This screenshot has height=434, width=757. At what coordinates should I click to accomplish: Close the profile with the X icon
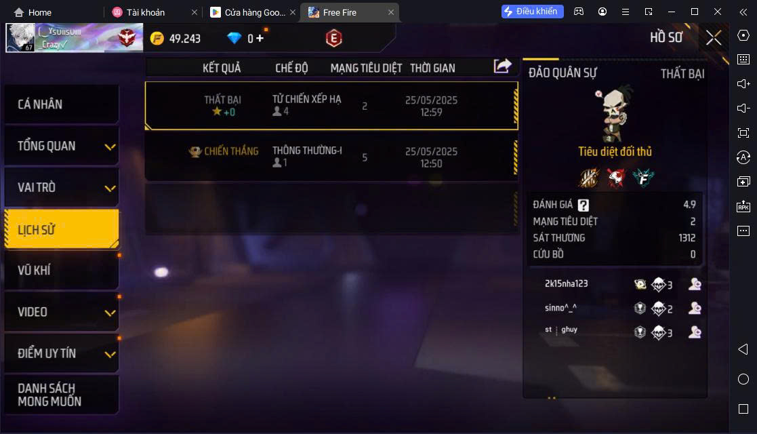[x=714, y=38]
